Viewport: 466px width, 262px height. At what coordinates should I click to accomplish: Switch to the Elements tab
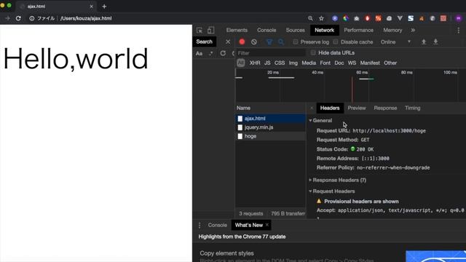[x=237, y=31]
